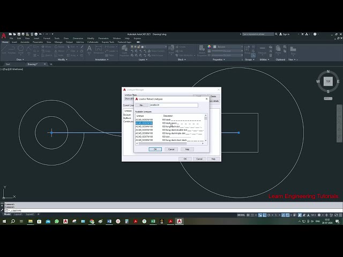The height and width of the screenshot is (257, 343).
Task: Click the Open file icon in quick access toolbar
Action: point(14,34)
